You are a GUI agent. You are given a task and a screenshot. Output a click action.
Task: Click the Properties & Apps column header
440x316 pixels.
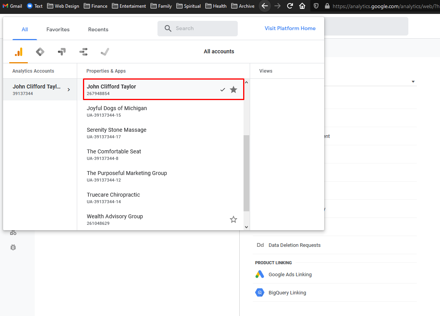click(x=106, y=71)
